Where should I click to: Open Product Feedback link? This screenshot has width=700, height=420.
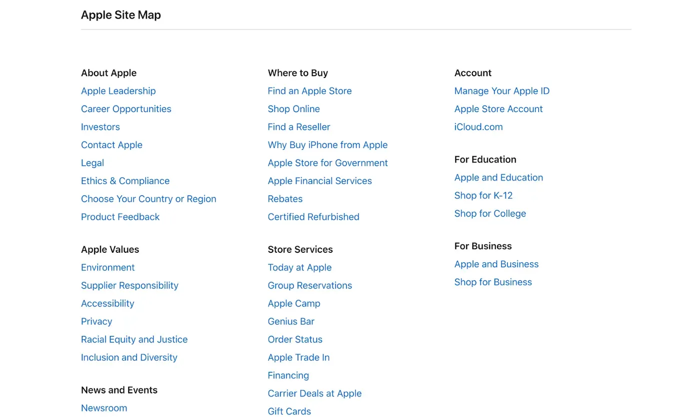(x=120, y=217)
